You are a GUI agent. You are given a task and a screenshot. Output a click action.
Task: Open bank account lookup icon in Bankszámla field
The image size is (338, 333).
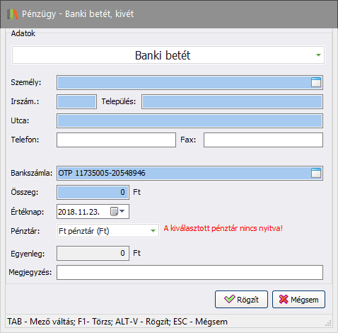pyautogui.click(x=316, y=173)
